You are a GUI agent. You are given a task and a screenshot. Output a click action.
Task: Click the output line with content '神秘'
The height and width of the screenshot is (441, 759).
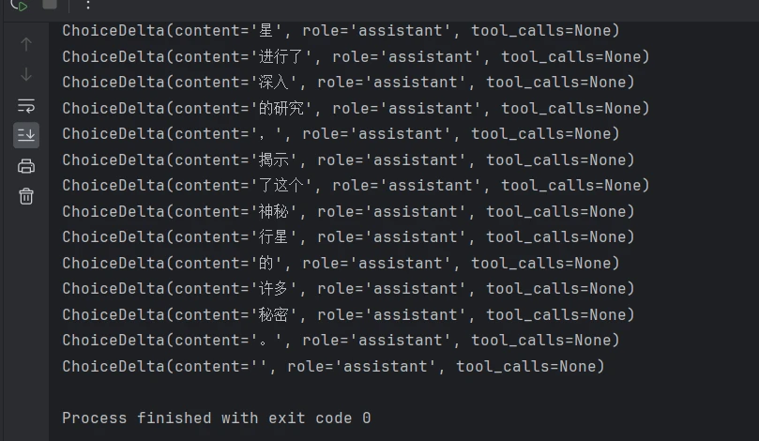[348, 211]
